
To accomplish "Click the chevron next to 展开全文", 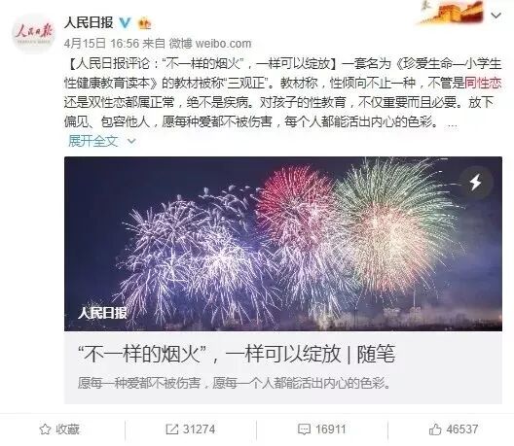I will (x=131, y=141).
